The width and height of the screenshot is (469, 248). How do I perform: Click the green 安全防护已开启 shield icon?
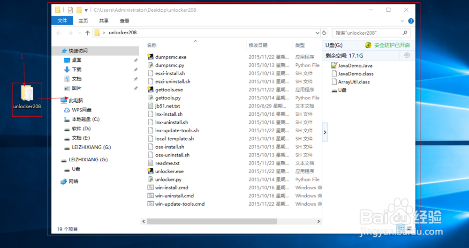[368, 45]
